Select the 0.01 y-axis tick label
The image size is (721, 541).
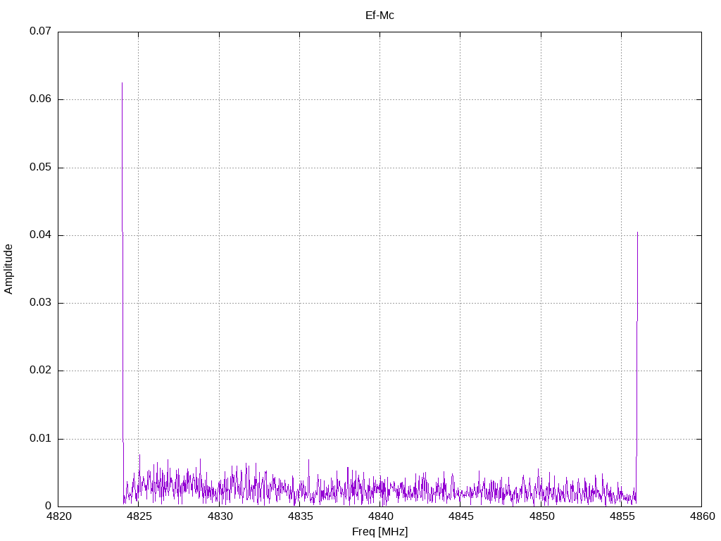pyautogui.click(x=40, y=439)
